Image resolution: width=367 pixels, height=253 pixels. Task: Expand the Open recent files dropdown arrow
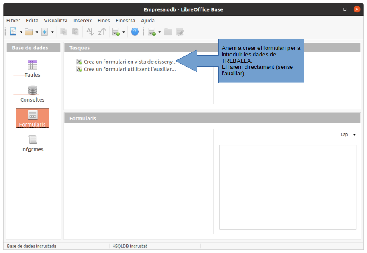tap(37, 32)
